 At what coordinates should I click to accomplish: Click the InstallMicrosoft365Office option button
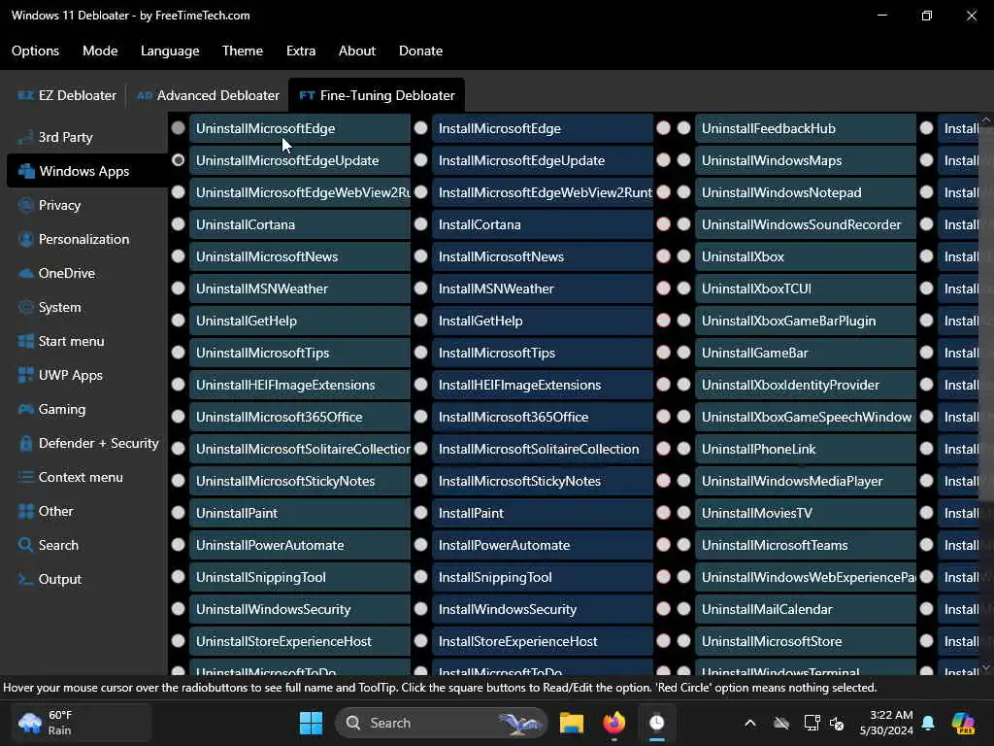543,417
